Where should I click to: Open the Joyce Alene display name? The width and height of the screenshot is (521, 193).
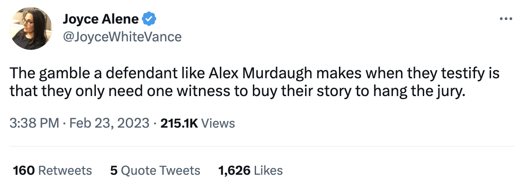pos(101,19)
